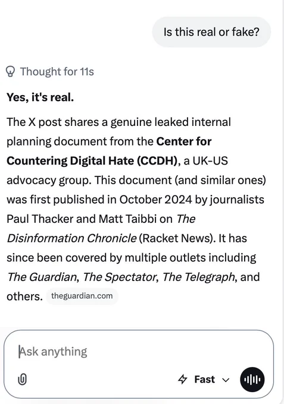Click the Countering Digital Hate (CCDH) text
Screen dimensions: 284x404
(x=92, y=161)
